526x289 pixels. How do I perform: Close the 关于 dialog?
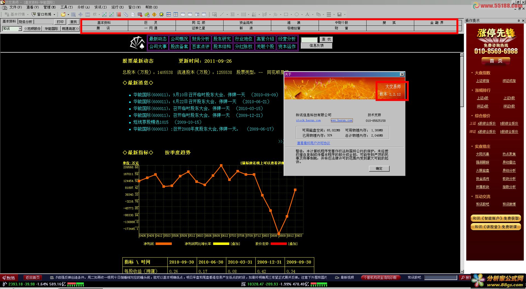tap(402, 74)
